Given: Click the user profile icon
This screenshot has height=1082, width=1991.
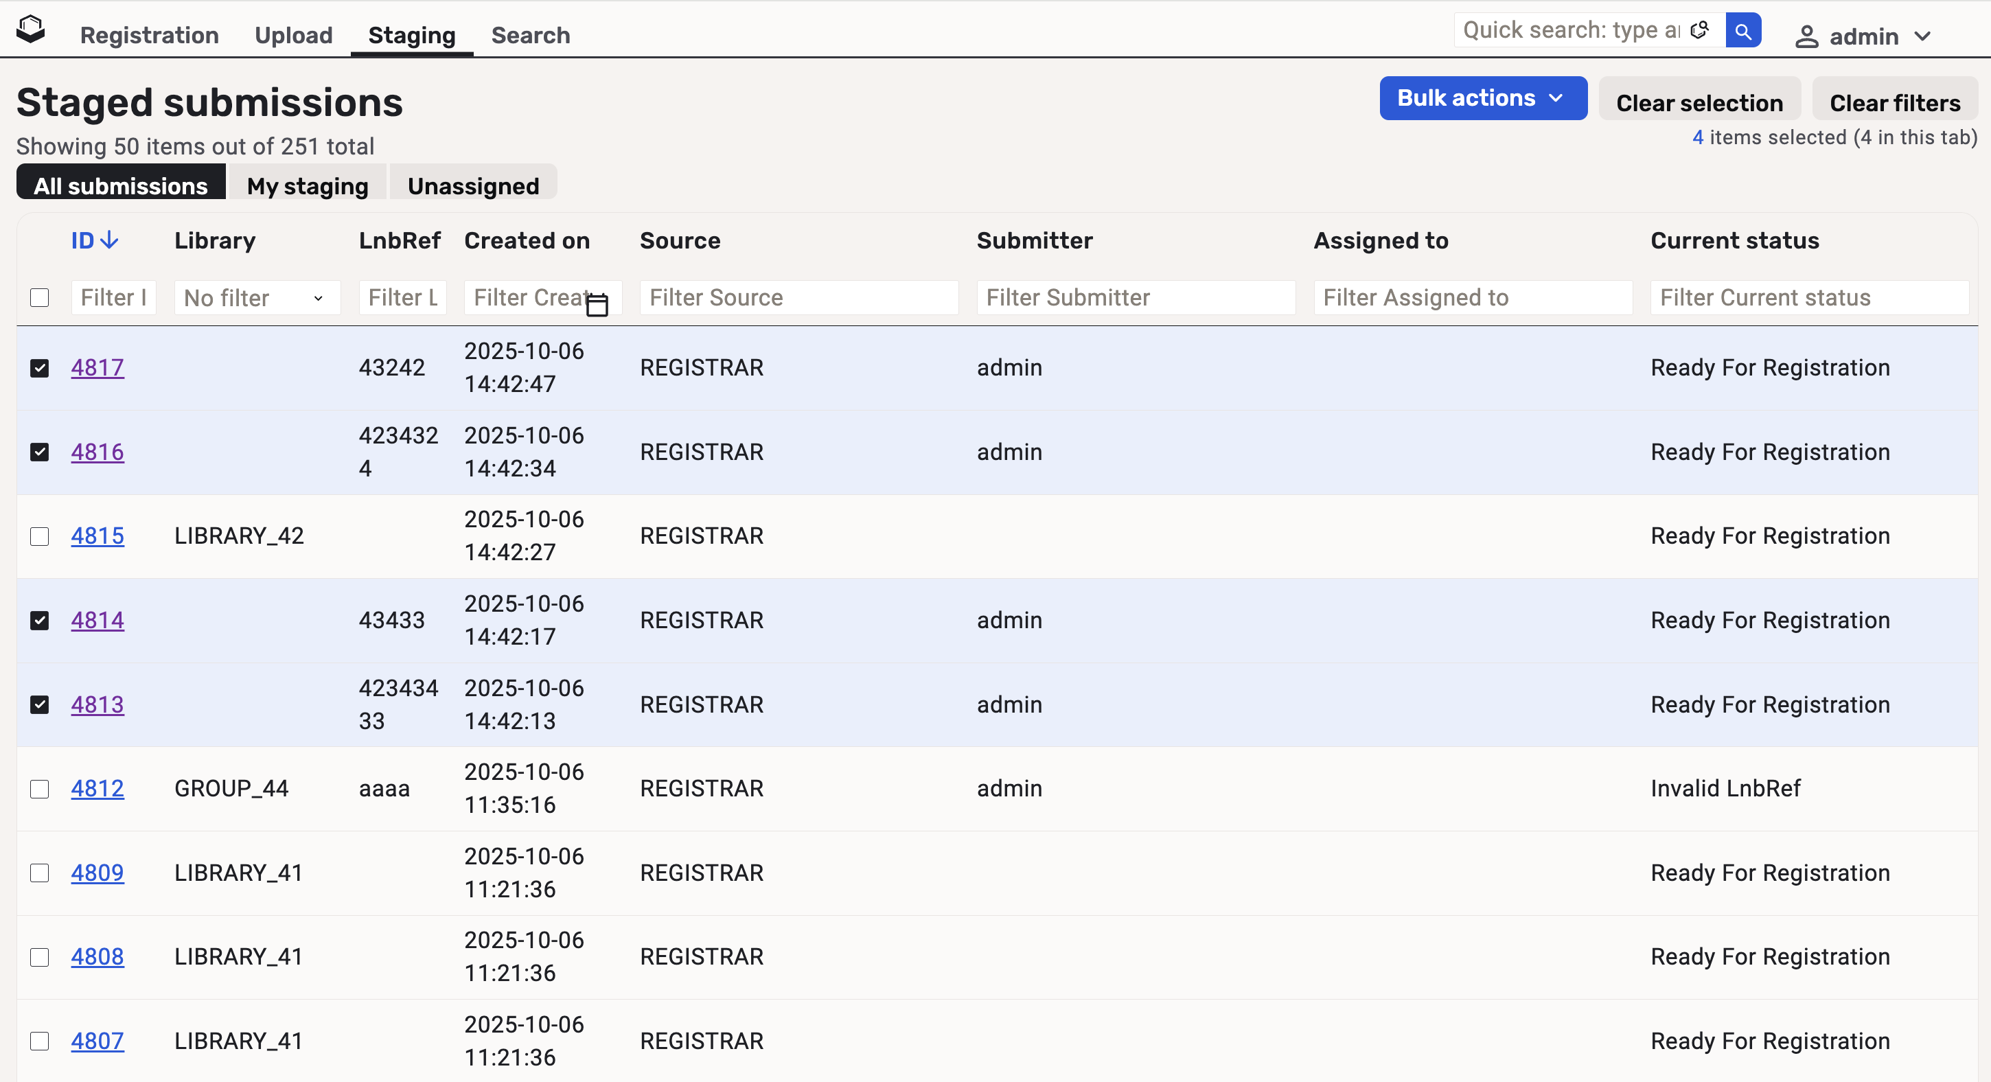Looking at the screenshot, I should [1806, 36].
